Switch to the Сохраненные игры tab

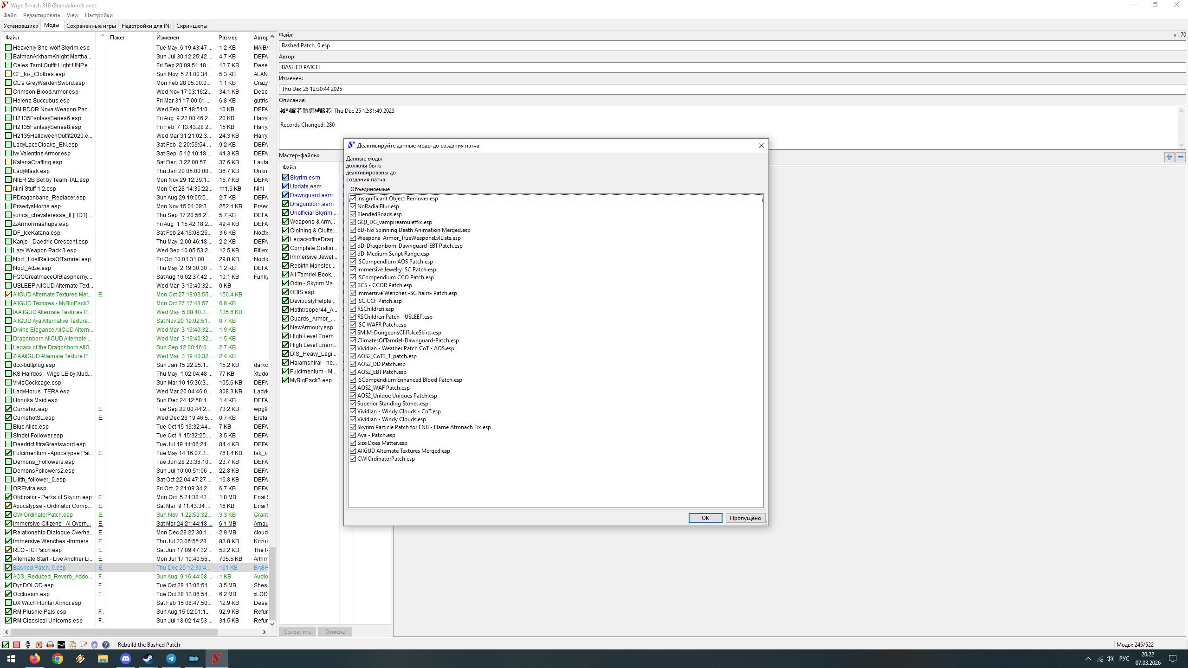pos(91,26)
